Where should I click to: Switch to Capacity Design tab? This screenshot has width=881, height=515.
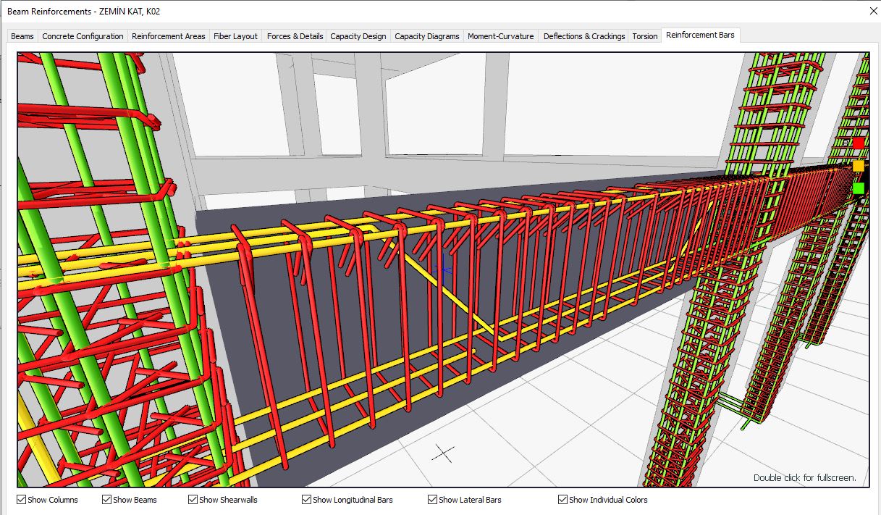tap(358, 35)
